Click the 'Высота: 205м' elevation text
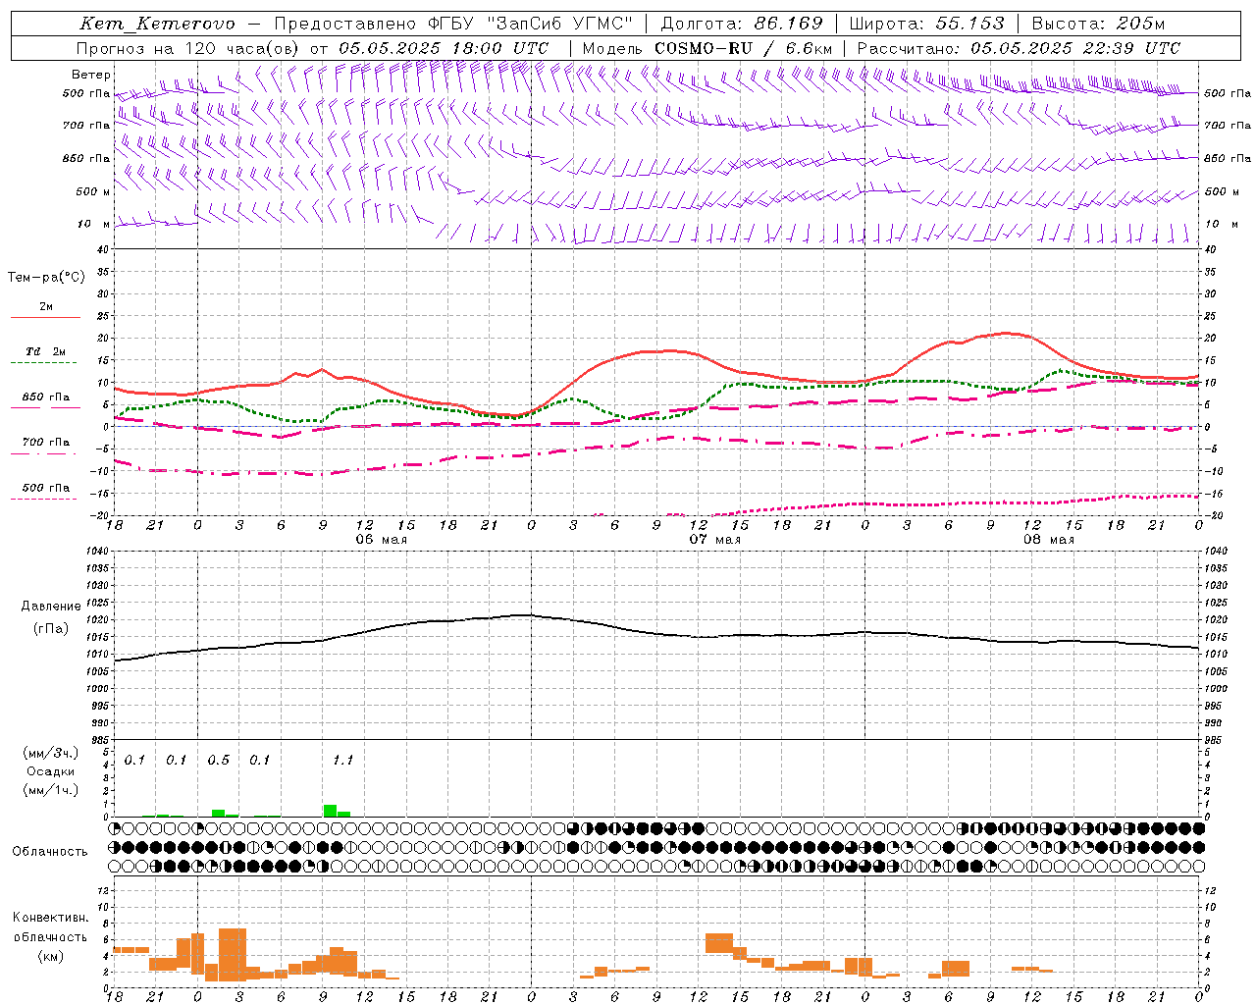The image size is (1256, 1005). click(1098, 24)
